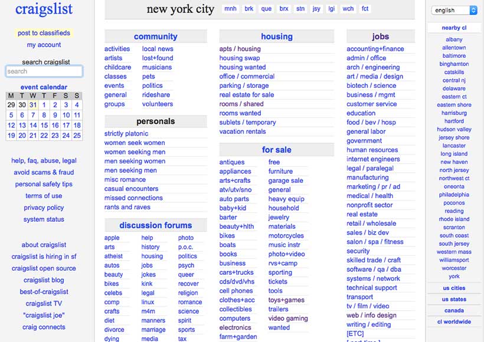Open the linux discussion forum
Viewport: 484px width, 342px height.
[148, 302]
